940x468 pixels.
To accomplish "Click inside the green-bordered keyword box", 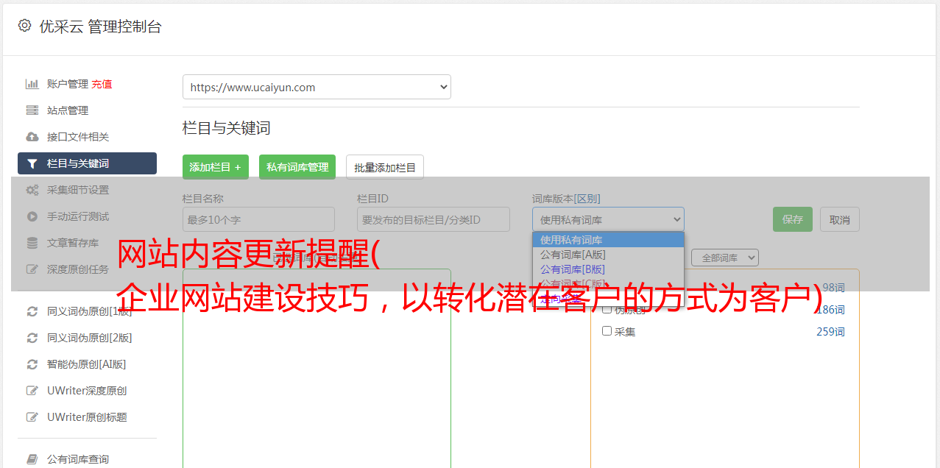I will point(317,368).
